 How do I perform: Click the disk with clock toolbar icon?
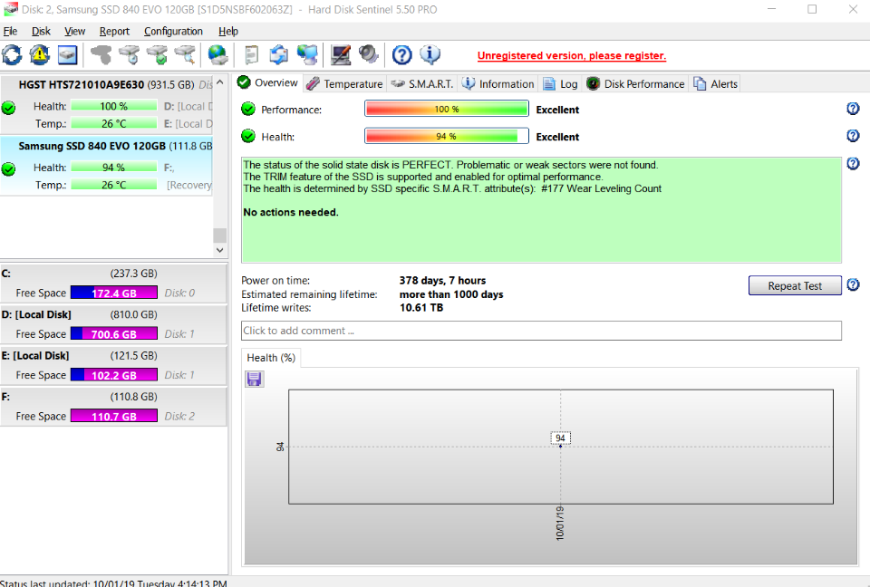point(130,55)
